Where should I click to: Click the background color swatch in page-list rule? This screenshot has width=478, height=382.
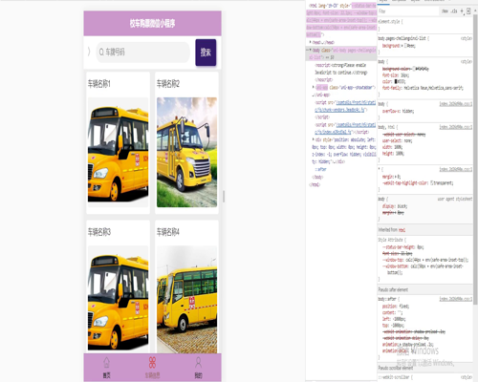[x=406, y=46]
